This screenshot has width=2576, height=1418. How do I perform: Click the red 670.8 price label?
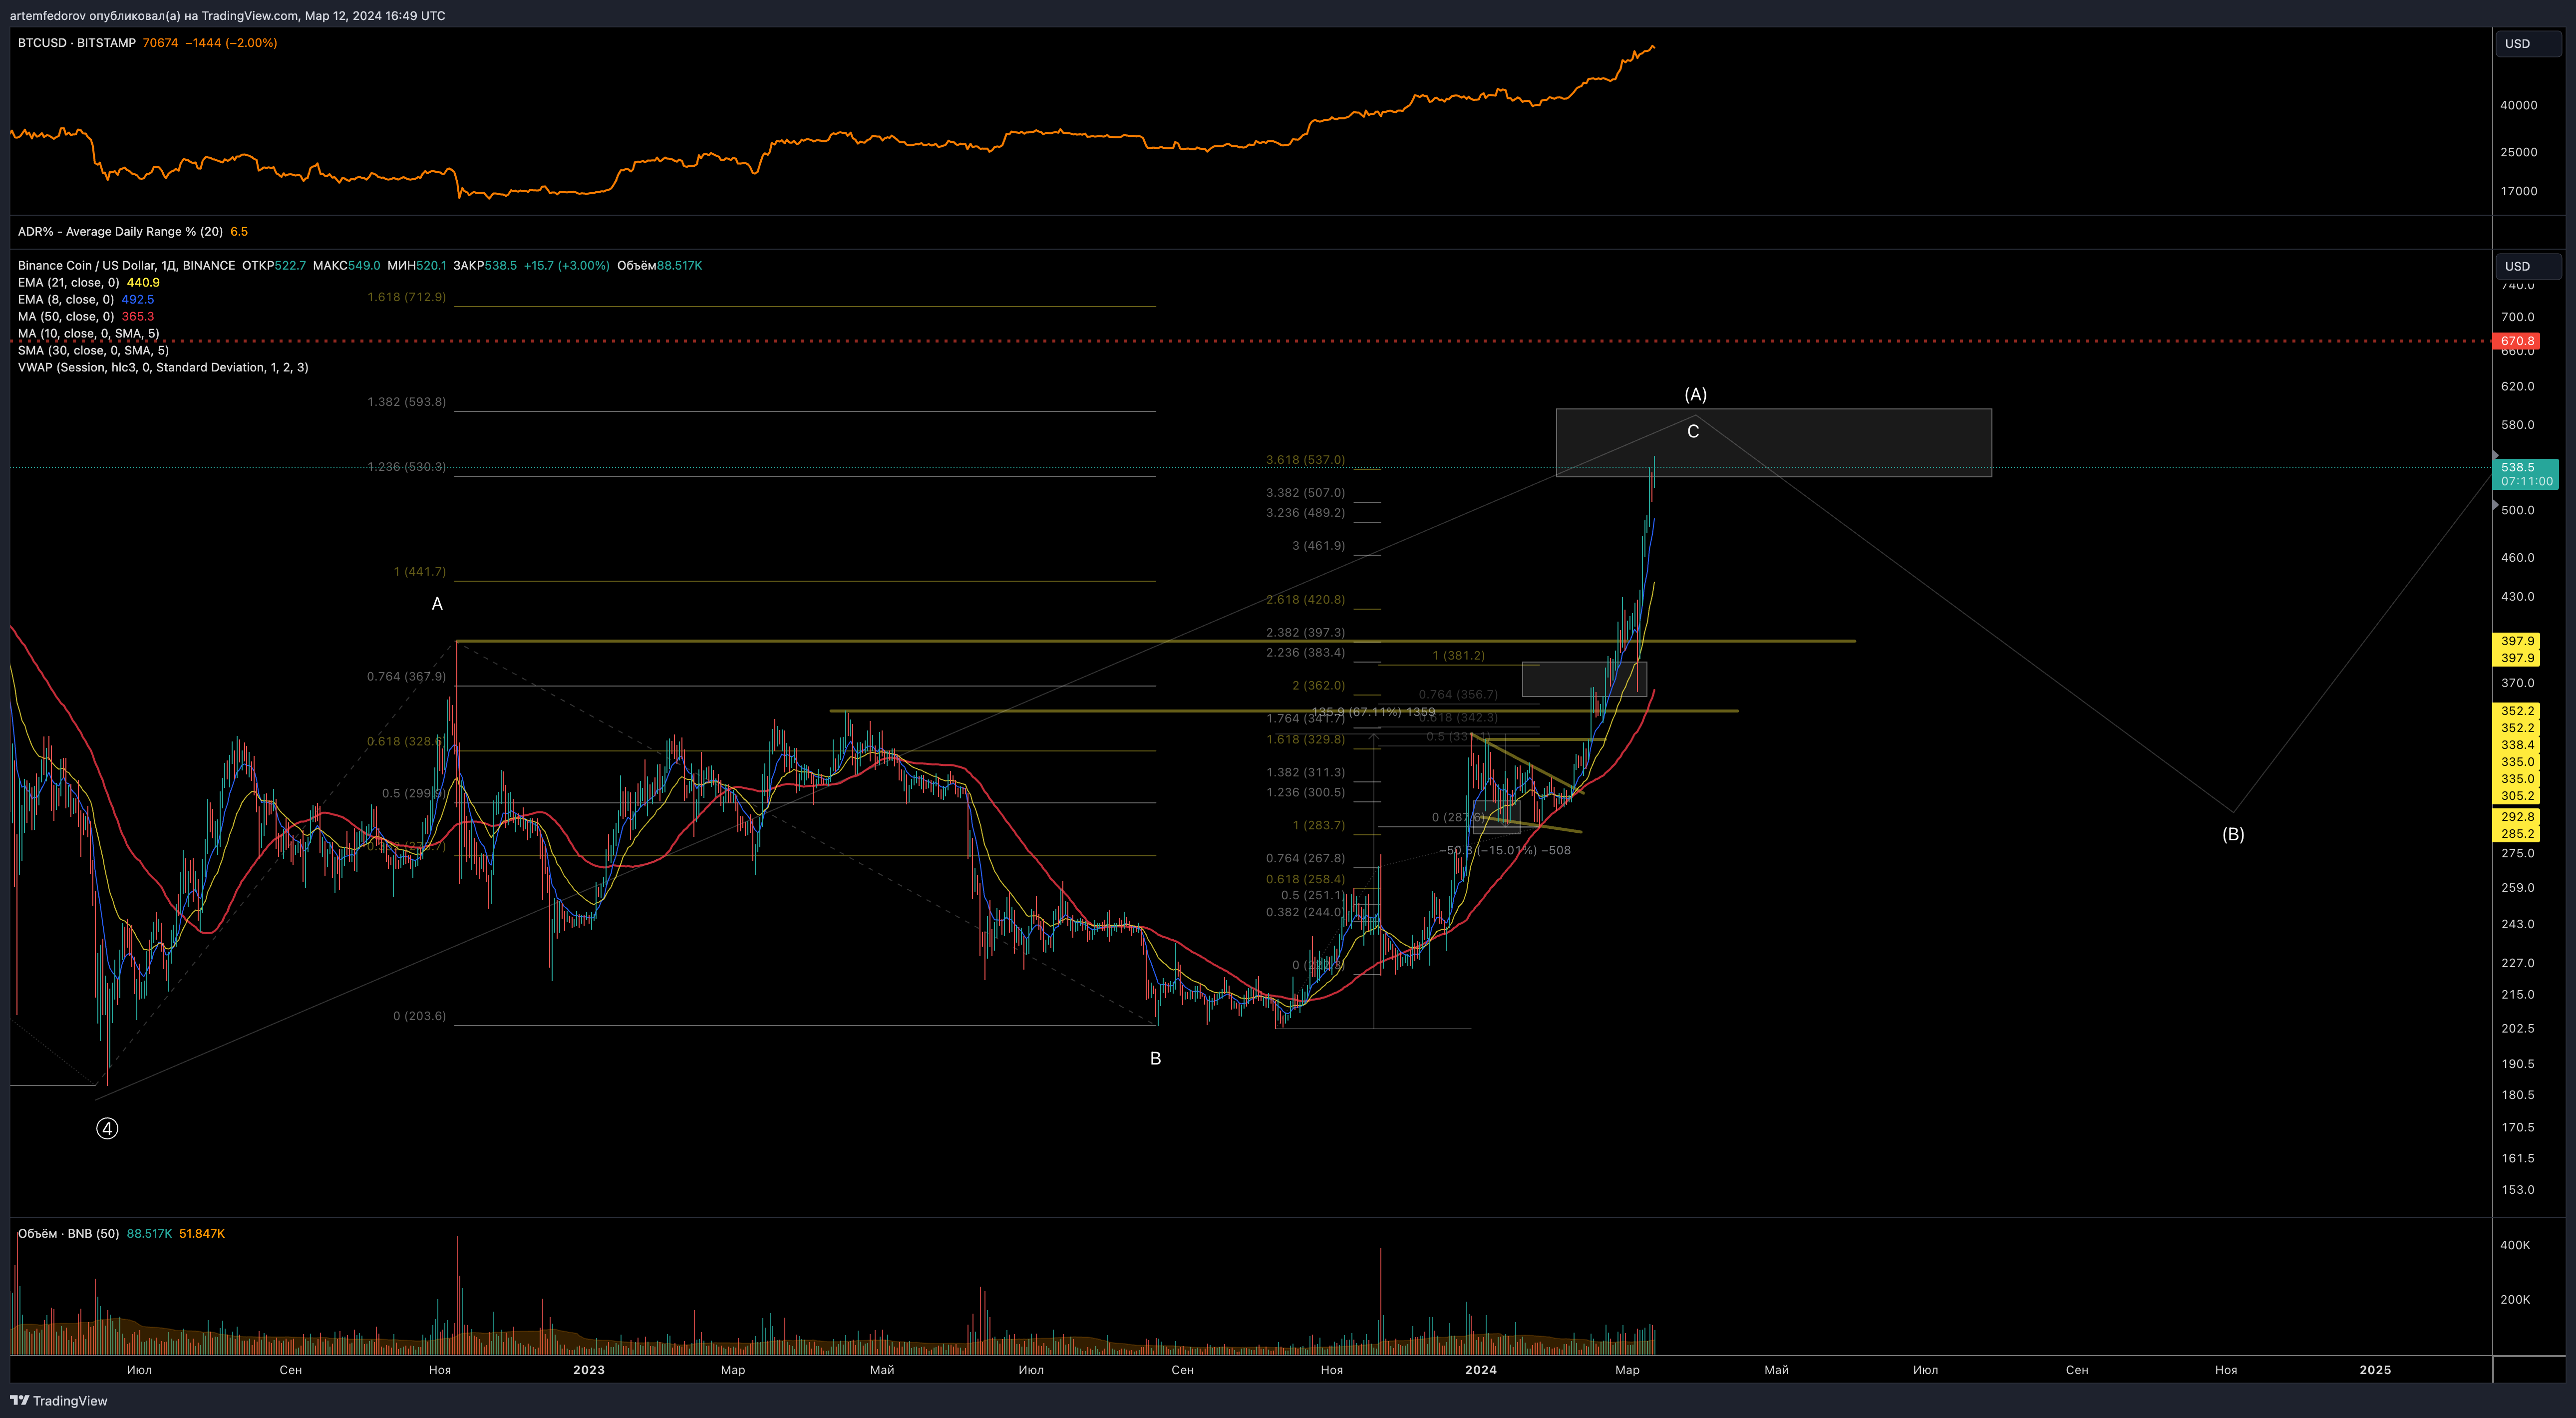coord(2517,341)
